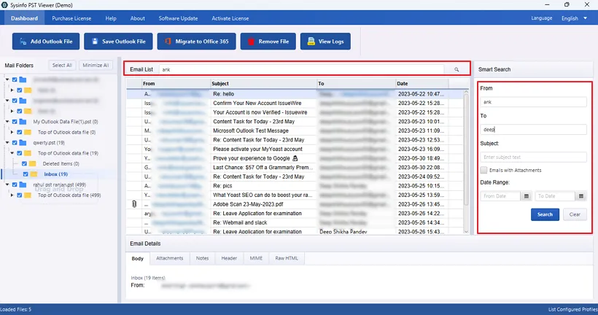Viewport: 598px width, 315px height.
Task: Switch to the Body tab
Action: pos(138,258)
